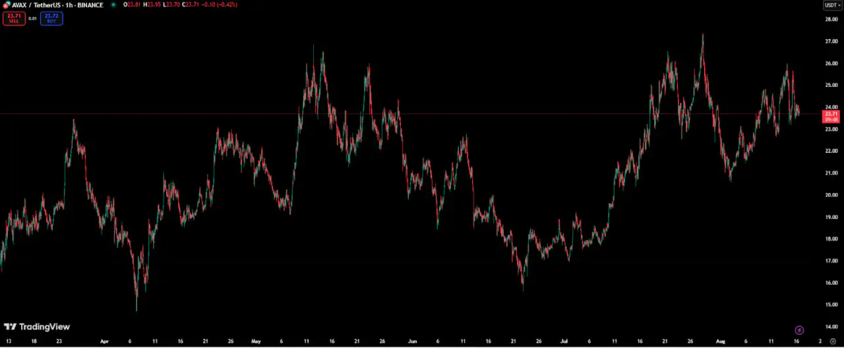The width and height of the screenshot is (844, 348).
Task: Click the 17.00 price axis label
Action: click(x=831, y=261)
